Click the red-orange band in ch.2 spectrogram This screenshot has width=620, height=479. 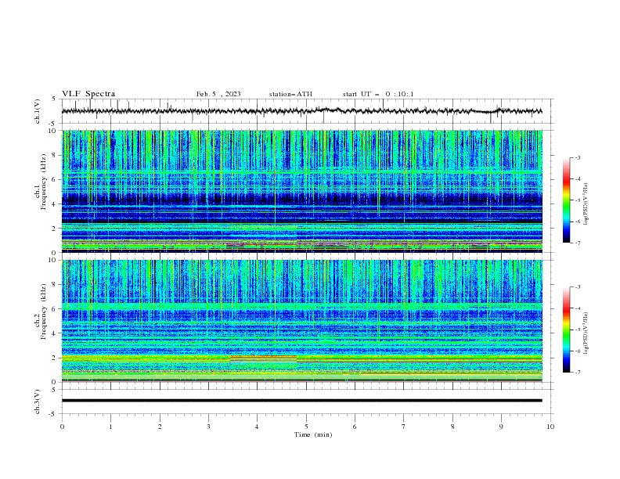(x=263, y=357)
